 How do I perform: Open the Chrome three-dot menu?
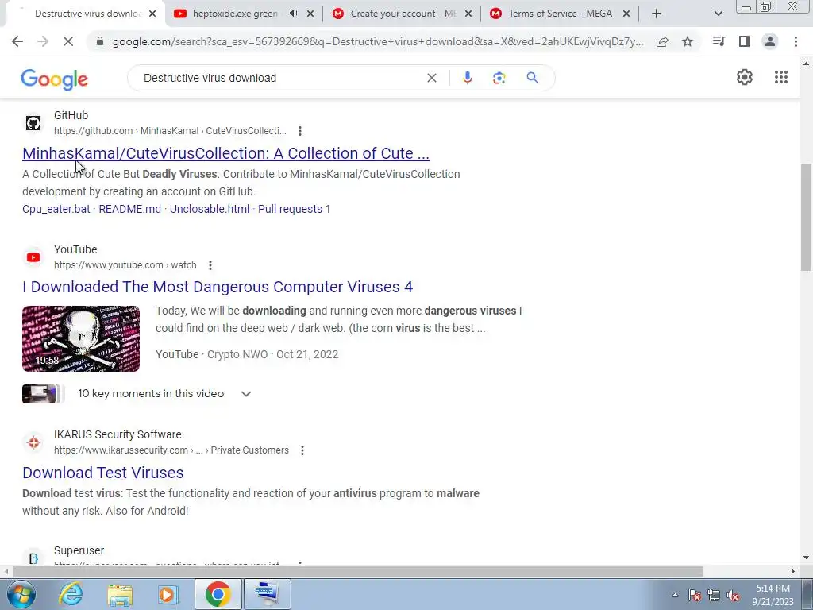pyautogui.click(x=796, y=41)
